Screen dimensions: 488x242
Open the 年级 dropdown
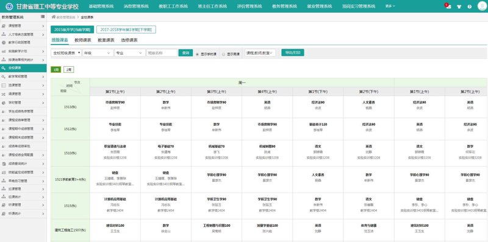[98, 53]
